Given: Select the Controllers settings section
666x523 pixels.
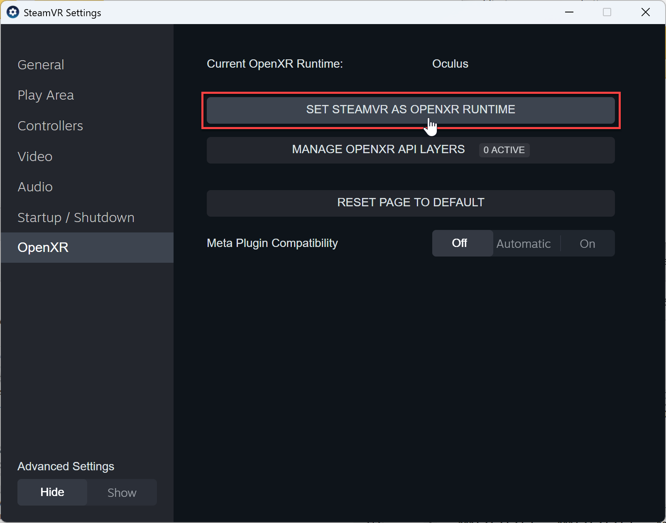Looking at the screenshot, I should click(50, 126).
